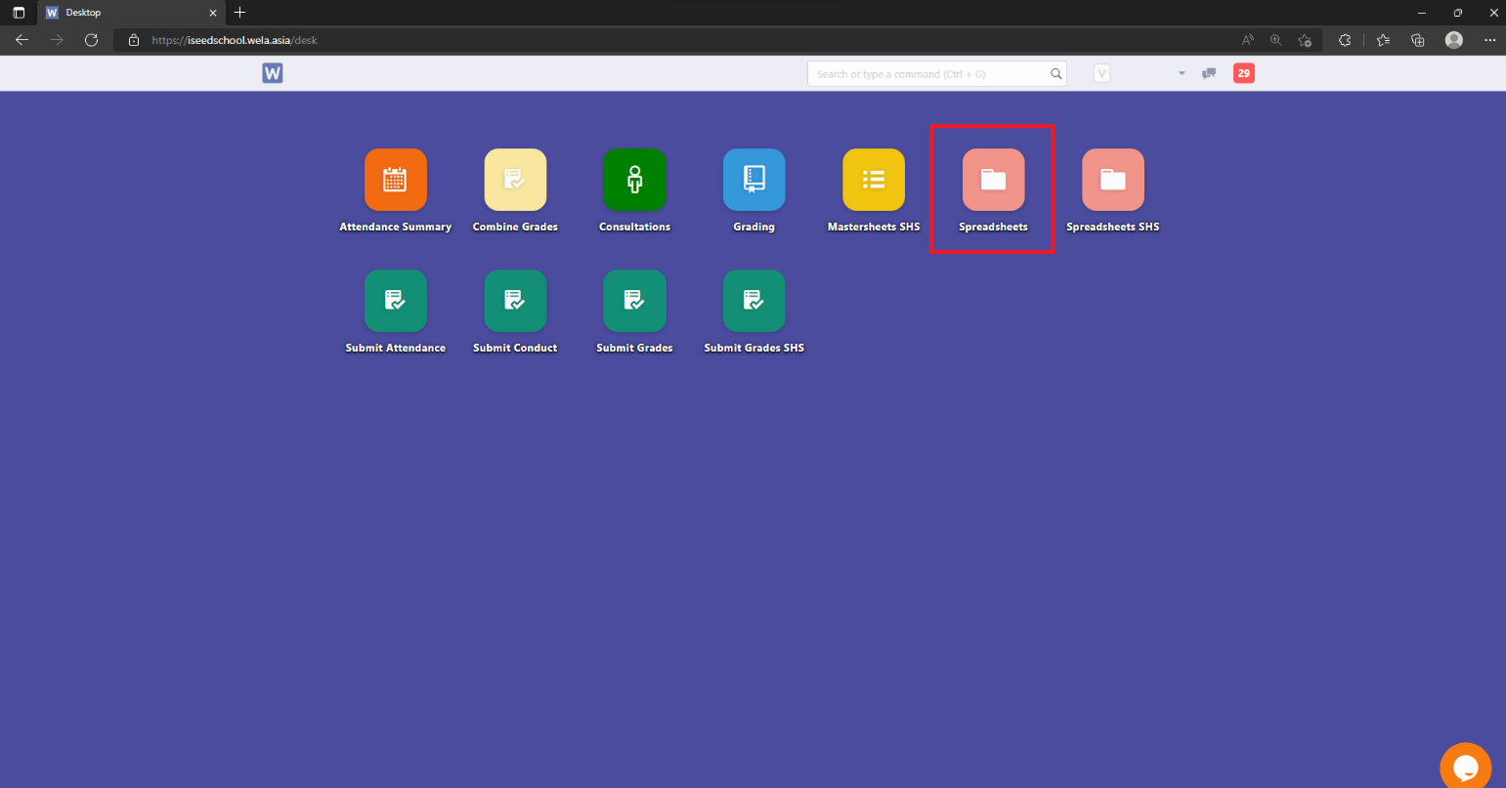Open the highlighted Spreadsheets folder
The height and width of the screenshot is (788, 1506).
[993, 180]
